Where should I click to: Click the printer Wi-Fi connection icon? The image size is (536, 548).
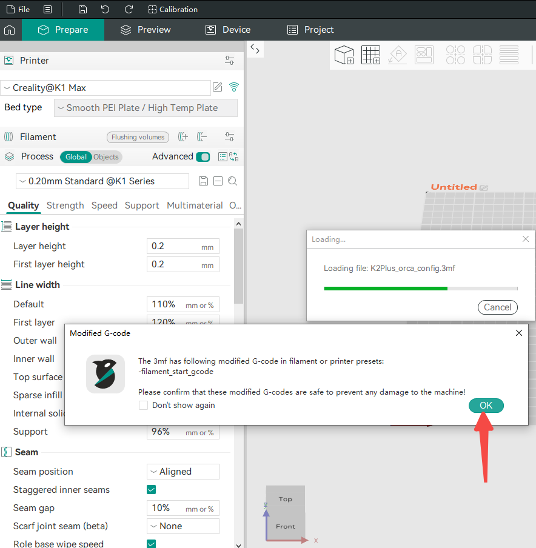point(234,87)
